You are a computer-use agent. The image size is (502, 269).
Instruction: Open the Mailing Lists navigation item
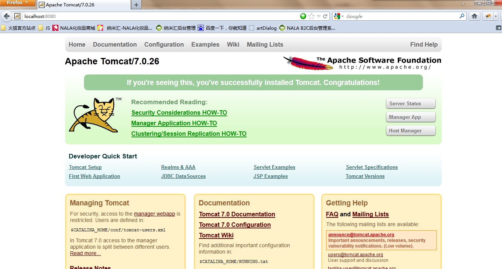(x=265, y=44)
